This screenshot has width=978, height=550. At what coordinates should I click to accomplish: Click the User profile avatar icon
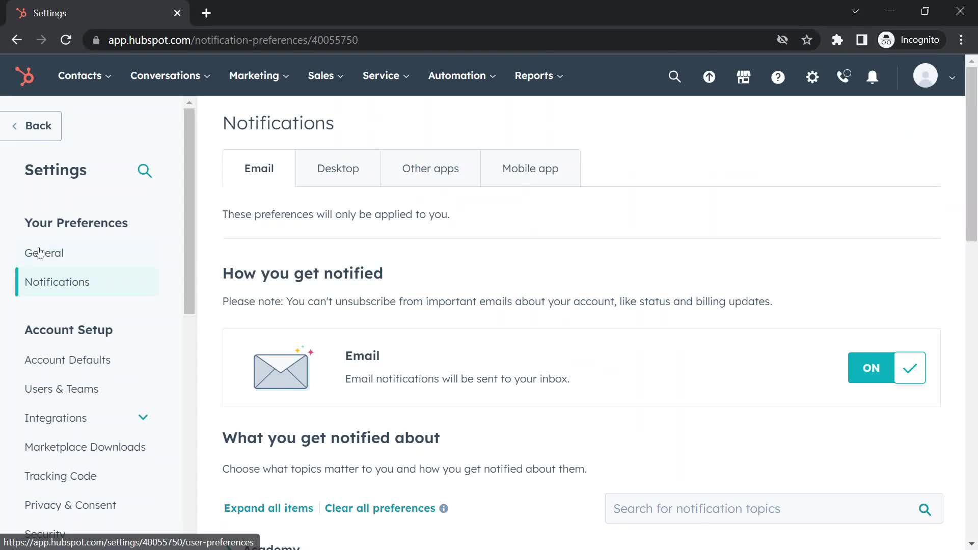pos(926,76)
